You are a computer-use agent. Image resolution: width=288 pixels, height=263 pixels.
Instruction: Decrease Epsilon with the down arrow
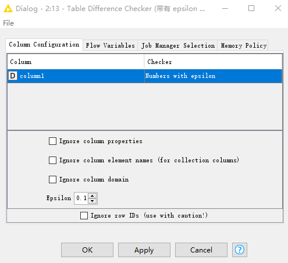tap(93, 201)
